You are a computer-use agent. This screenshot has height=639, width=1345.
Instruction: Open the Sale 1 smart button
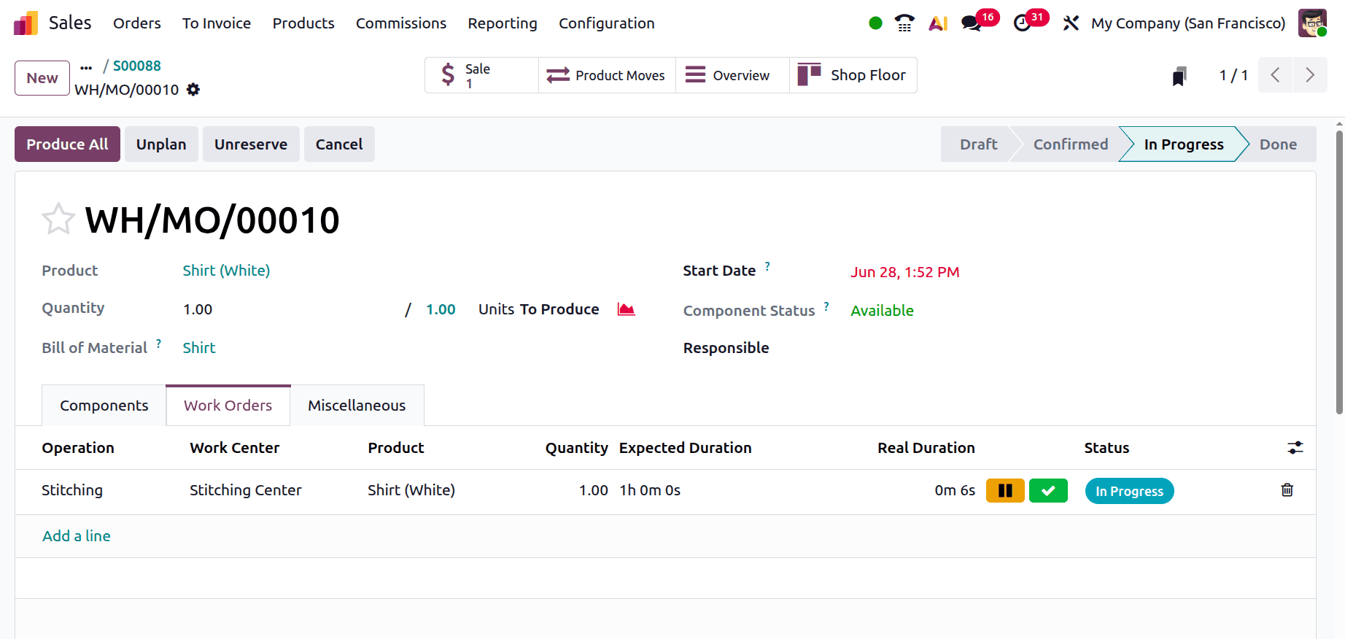click(481, 75)
